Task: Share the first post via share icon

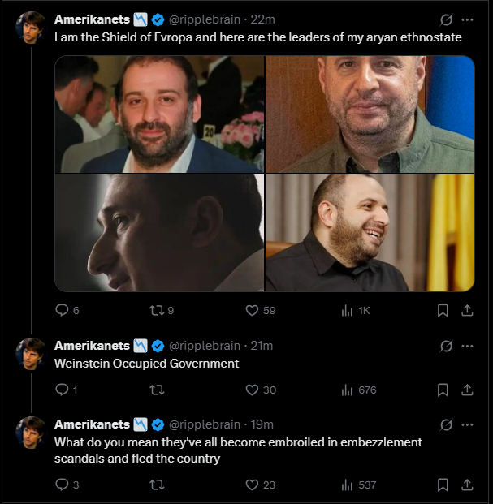Action: pyautogui.click(x=467, y=311)
